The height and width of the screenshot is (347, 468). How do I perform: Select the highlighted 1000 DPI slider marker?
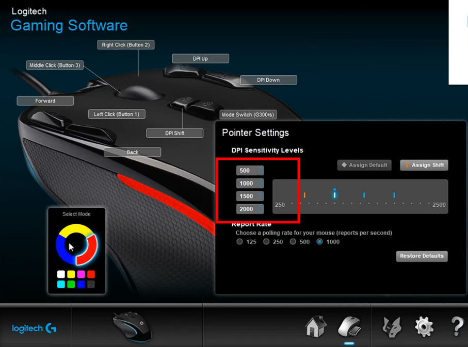pyautogui.click(x=334, y=194)
